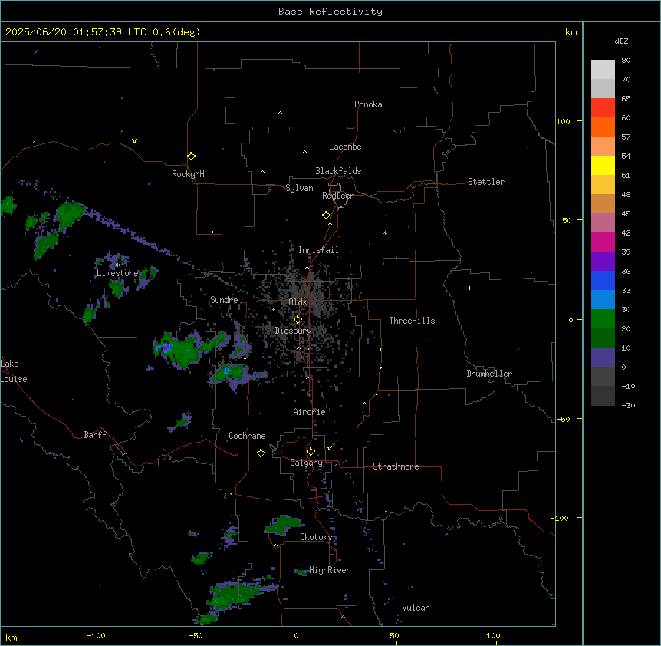Pick the royal blue 33-36 dBZ swatch
The image size is (661, 646).
pyautogui.click(x=603, y=280)
